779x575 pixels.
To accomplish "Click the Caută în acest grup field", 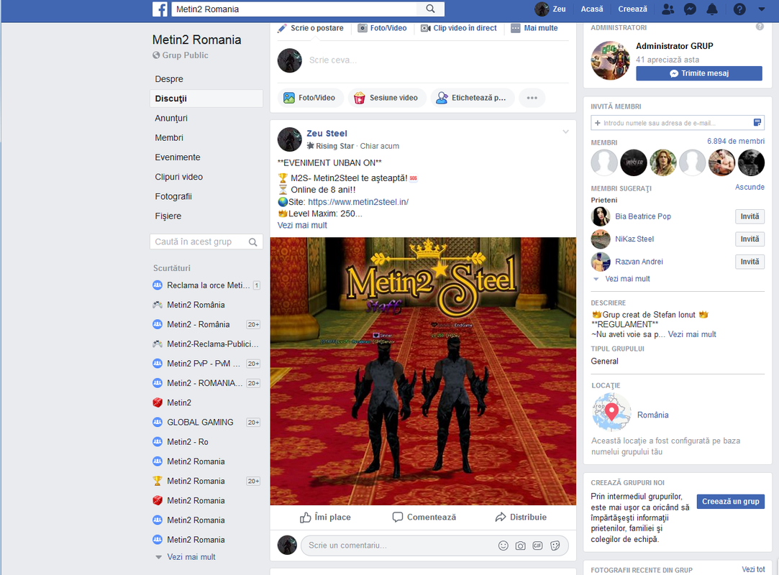I will (x=206, y=241).
